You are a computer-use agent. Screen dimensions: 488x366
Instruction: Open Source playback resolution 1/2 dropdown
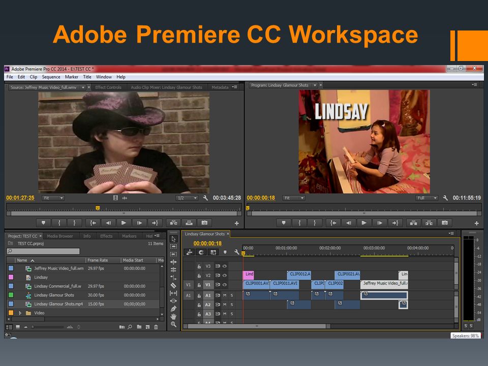pos(187,198)
